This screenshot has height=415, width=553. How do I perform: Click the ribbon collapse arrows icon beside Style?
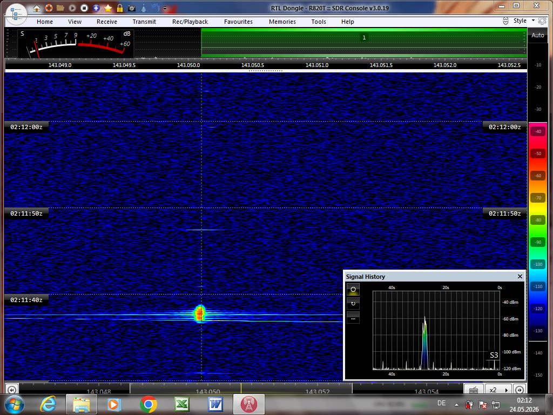[x=505, y=21]
